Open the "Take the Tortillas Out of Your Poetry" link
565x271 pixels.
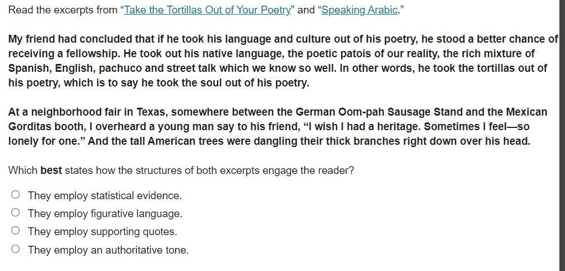(x=207, y=10)
